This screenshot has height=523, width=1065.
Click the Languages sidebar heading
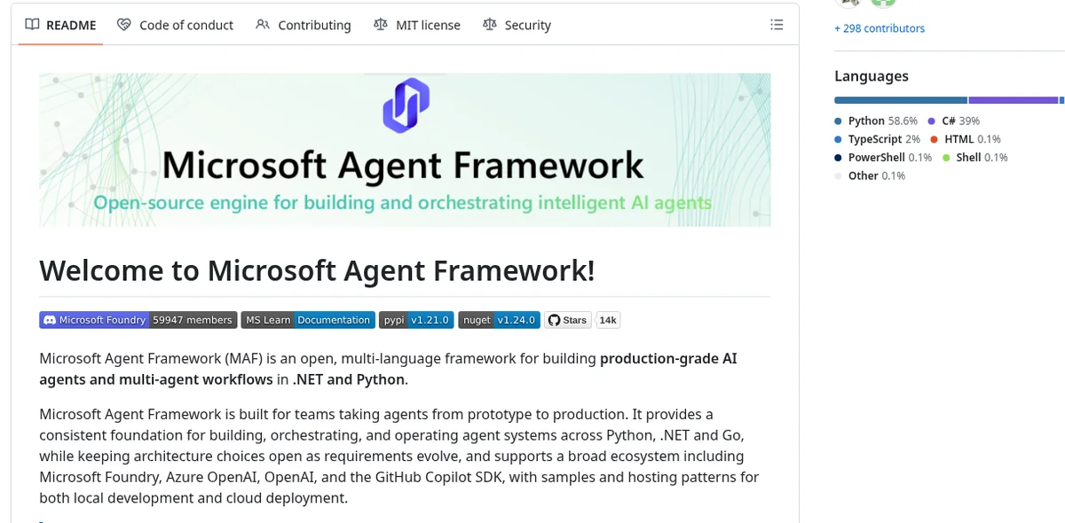(872, 76)
